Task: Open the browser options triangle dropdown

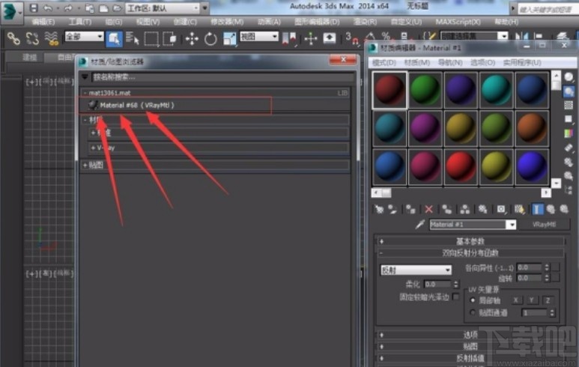Action: pyautogui.click(x=85, y=77)
